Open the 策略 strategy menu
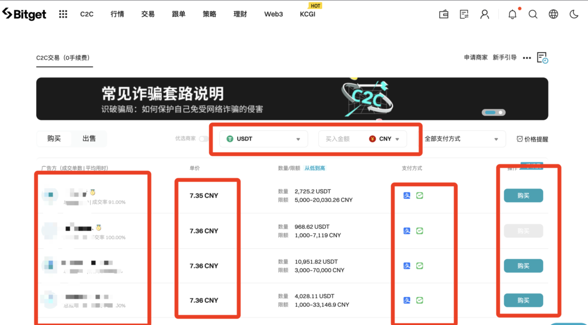The width and height of the screenshot is (588, 325). [x=209, y=14]
